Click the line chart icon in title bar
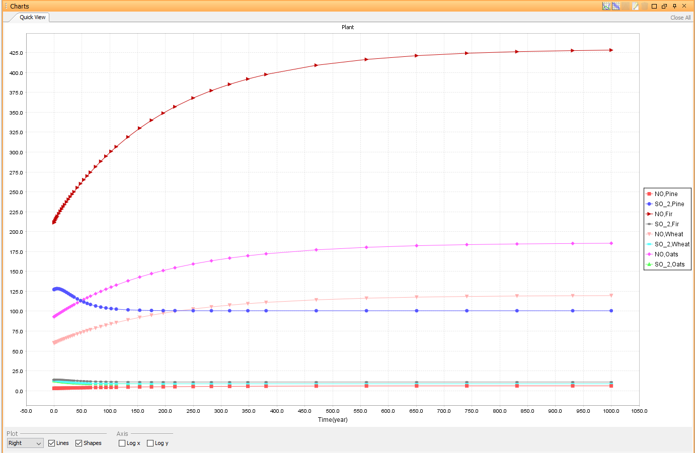Viewport: 695px width, 453px height. [x=606, y=6]
